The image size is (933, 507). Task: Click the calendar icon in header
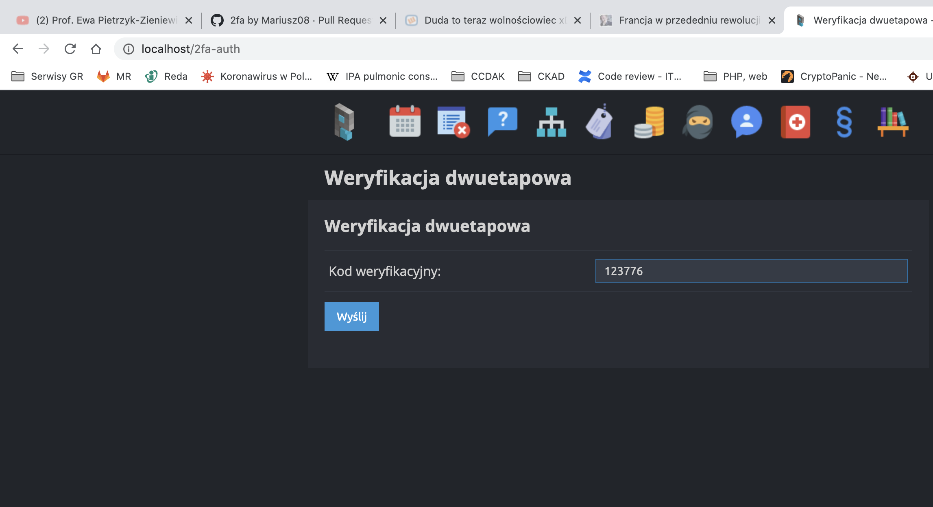pyautogui.click(x=405, y=122)
